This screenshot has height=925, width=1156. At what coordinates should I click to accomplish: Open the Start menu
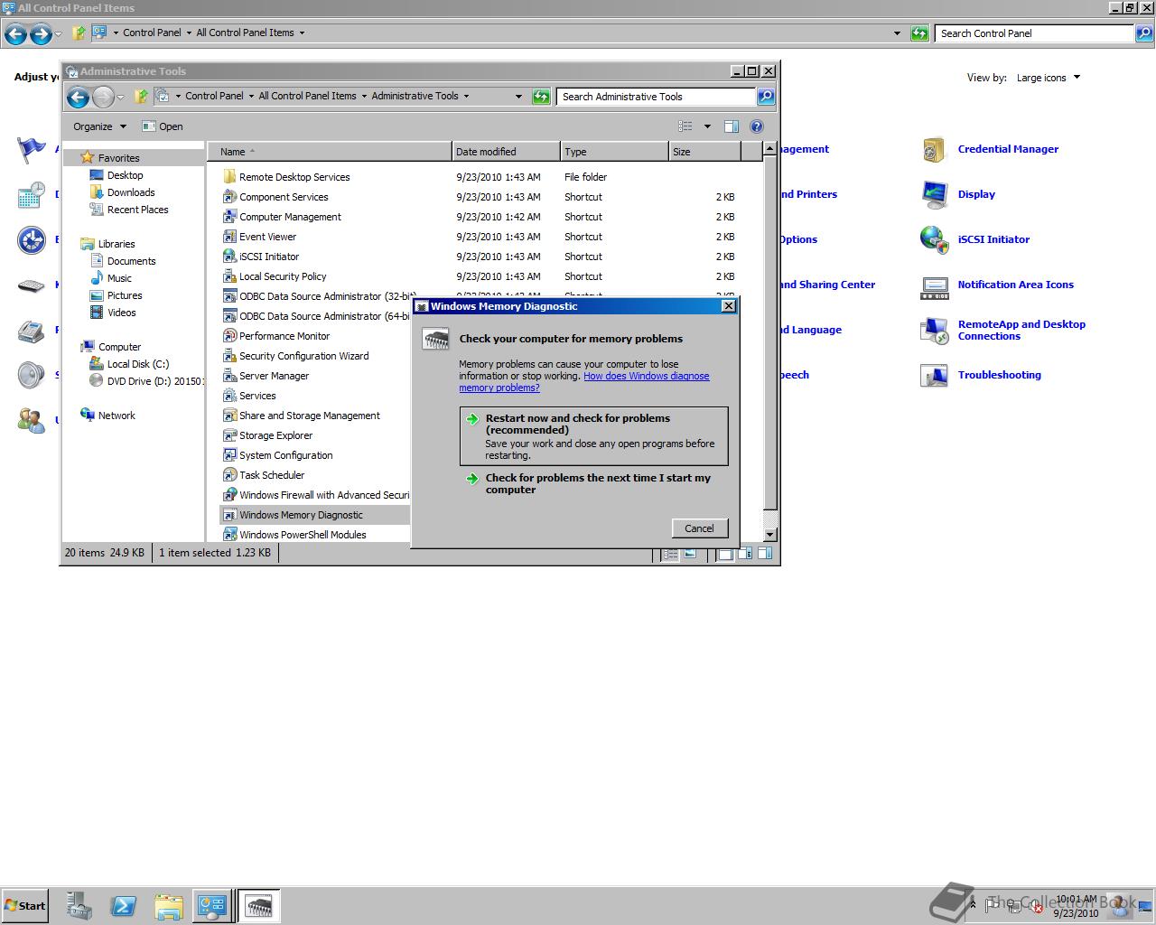[25, 906]
